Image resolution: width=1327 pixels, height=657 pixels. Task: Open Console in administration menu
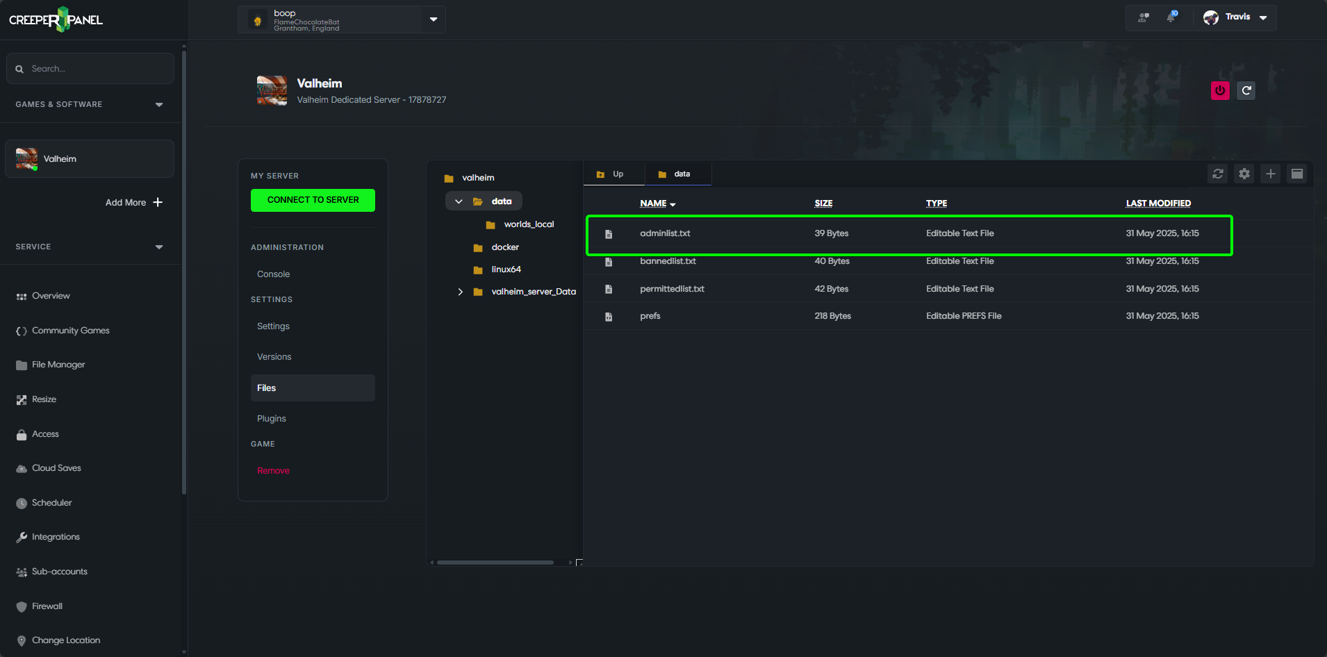pyautogui.click(x=273, y=274)
